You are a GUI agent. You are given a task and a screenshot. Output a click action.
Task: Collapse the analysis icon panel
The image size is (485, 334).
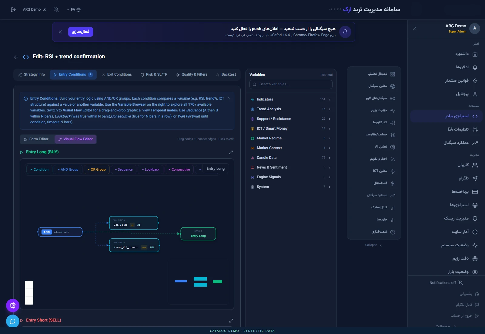tap(374, 245)
